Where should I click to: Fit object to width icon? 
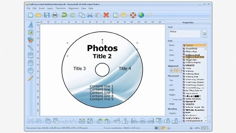click(x=82, y=121)
